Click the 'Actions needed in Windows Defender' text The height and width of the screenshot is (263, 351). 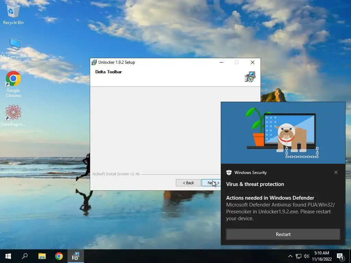point(270,198)
